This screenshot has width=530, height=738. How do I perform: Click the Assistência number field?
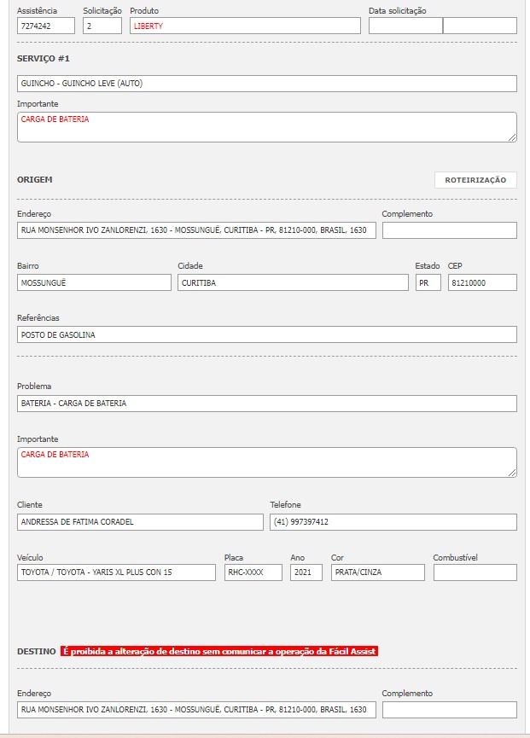pyautogui.click(x=46, y=26)
